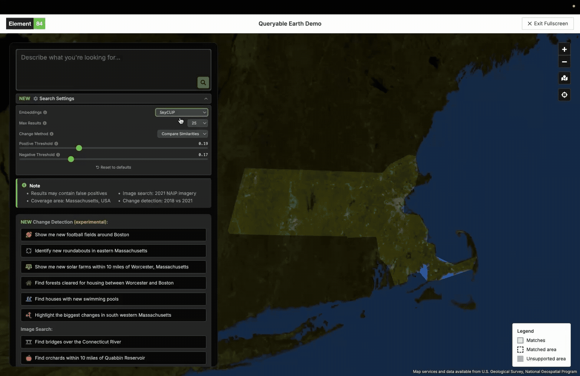Exit fullscreen mode

point(547,24)
